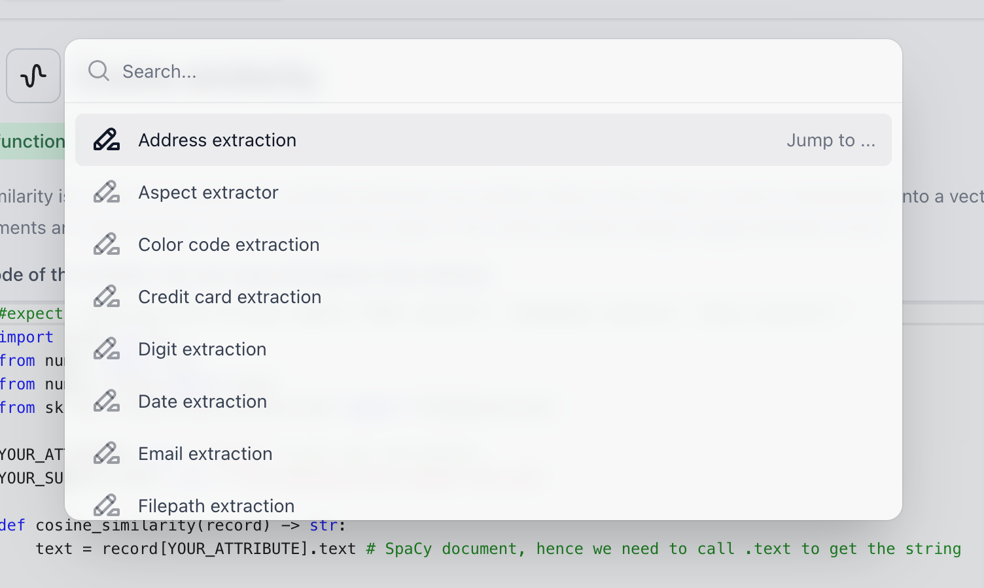Open the highlighted Address extraction entry
This screenshot has height=588, width=984.
coord(217,140)
